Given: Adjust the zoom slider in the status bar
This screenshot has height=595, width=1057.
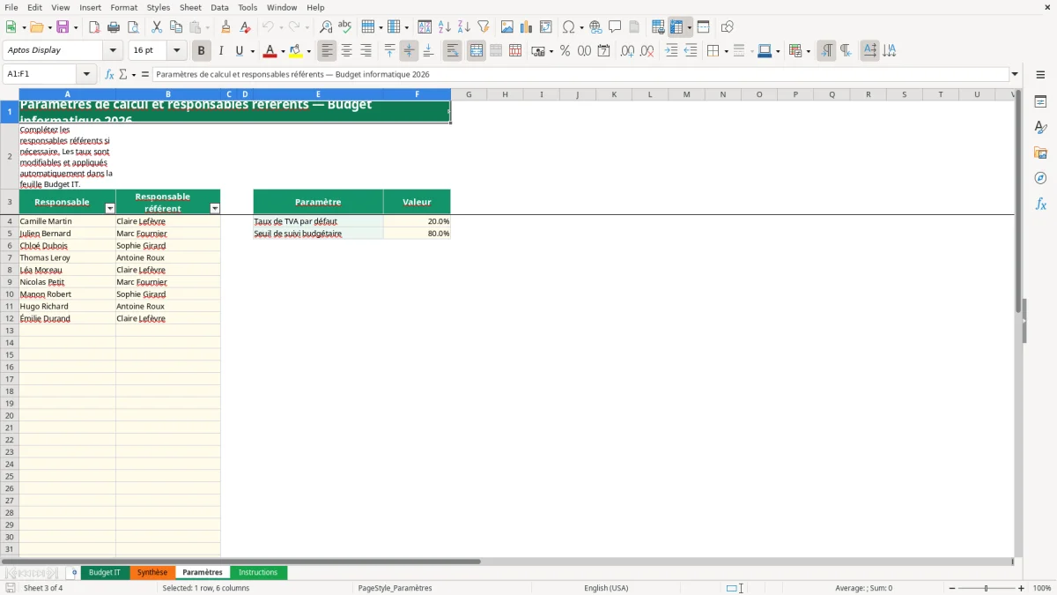Looking at the screenshot, I should coord(987,588).
